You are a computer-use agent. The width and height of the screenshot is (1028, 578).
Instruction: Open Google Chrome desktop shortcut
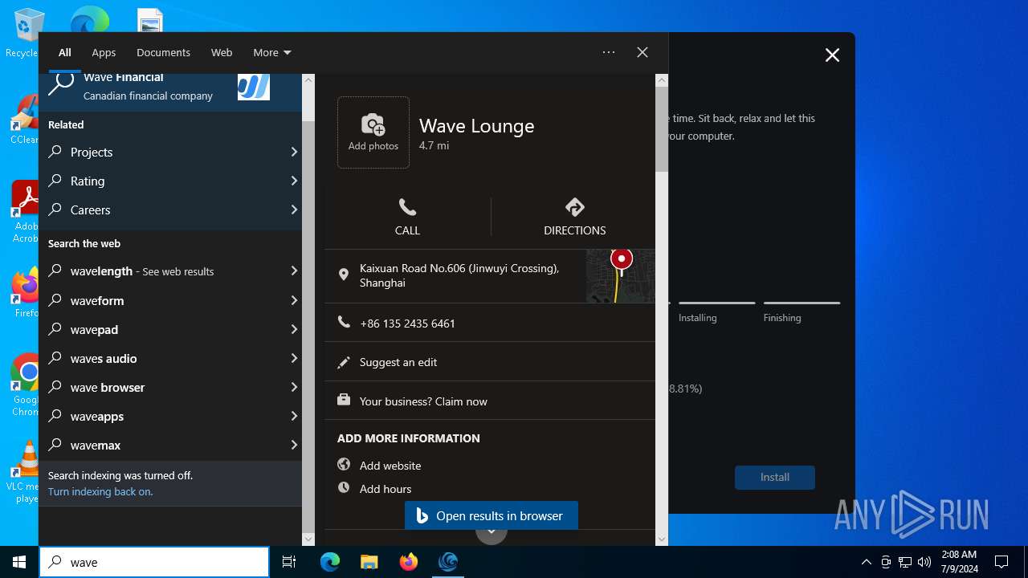pyautogui.click(x=27, y=385)
